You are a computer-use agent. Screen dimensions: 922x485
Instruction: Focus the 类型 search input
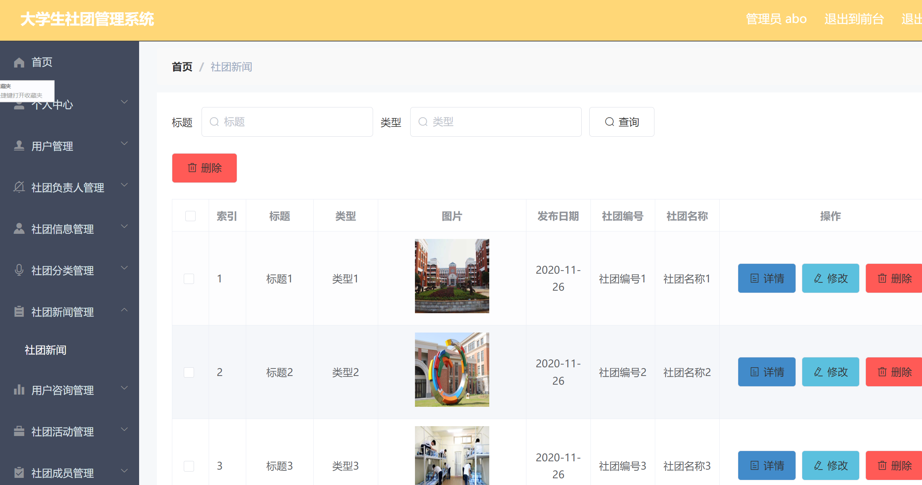pyautogui.click(x=496, y=122)
